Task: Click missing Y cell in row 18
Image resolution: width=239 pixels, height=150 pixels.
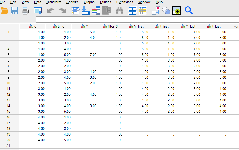Action: 84,129
